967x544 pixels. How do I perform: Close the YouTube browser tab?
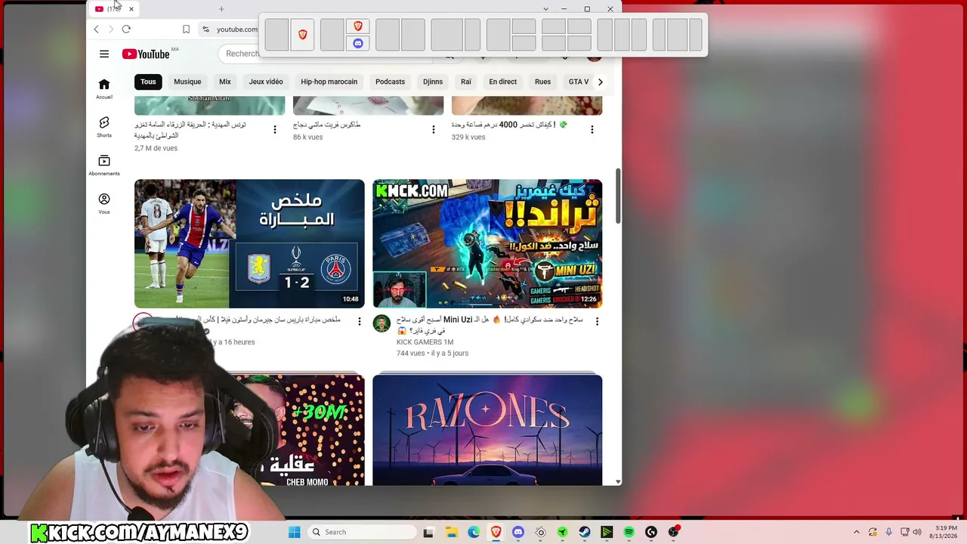pos(131,9)
